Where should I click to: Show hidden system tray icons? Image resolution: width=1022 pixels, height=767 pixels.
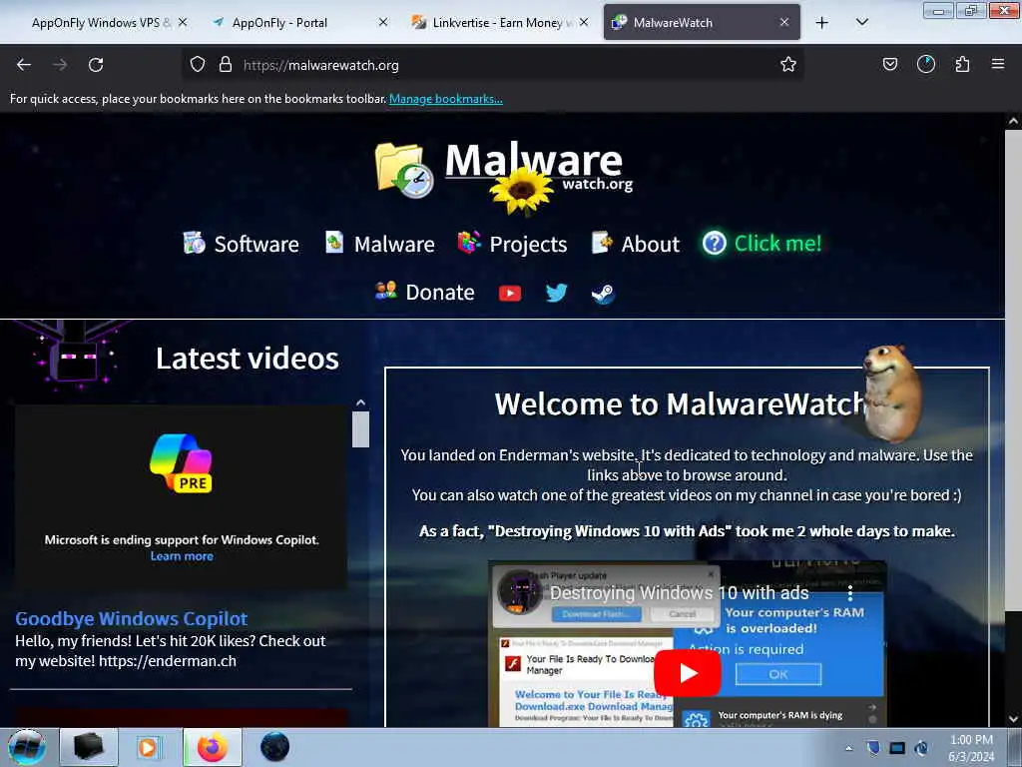(848, 748)
